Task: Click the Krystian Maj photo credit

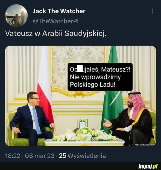Action: (x=143, y=144)
